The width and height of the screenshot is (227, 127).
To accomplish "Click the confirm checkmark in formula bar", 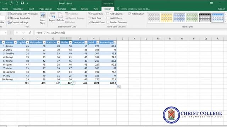I will (x=23, y=33).
